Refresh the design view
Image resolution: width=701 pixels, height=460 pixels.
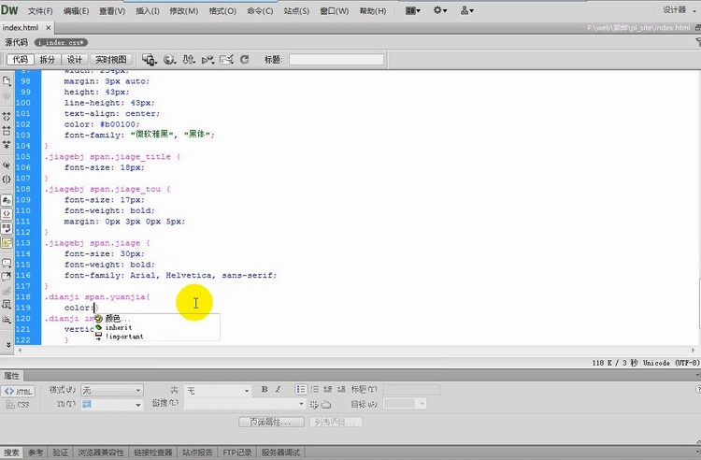coord(245,60)
